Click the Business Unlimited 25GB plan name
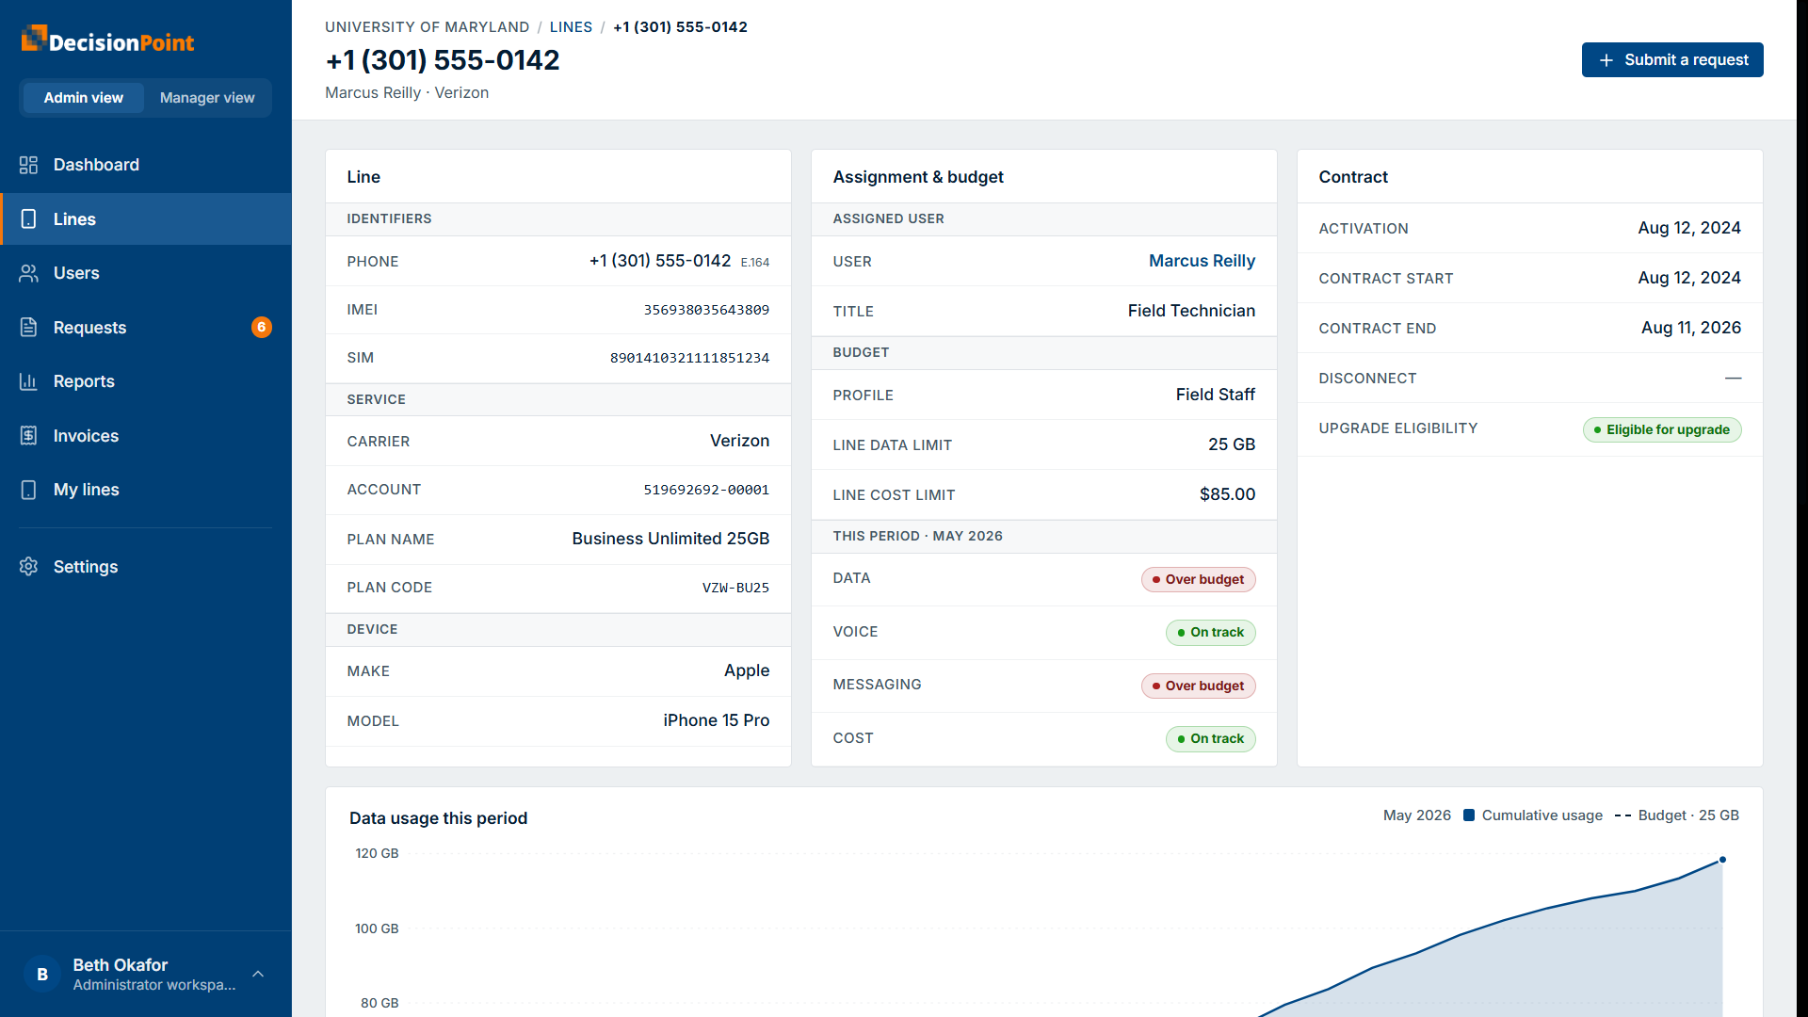The image size is (1808, 1017). (670, 539)
